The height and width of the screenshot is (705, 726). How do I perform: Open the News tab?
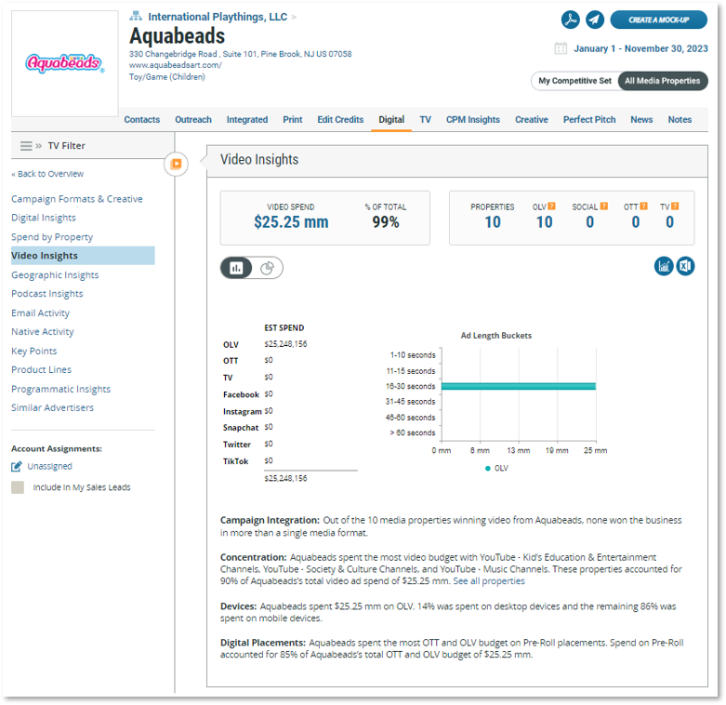[x=641, y=119]
